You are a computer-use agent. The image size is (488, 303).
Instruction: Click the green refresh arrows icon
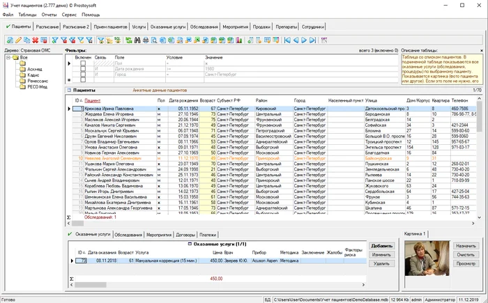pyautogui.click(x=128, y=40)
